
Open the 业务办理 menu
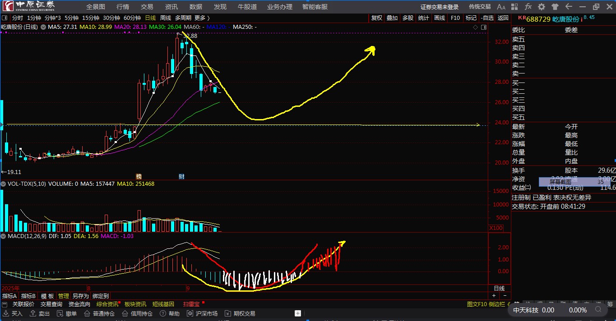pos(280,7)
